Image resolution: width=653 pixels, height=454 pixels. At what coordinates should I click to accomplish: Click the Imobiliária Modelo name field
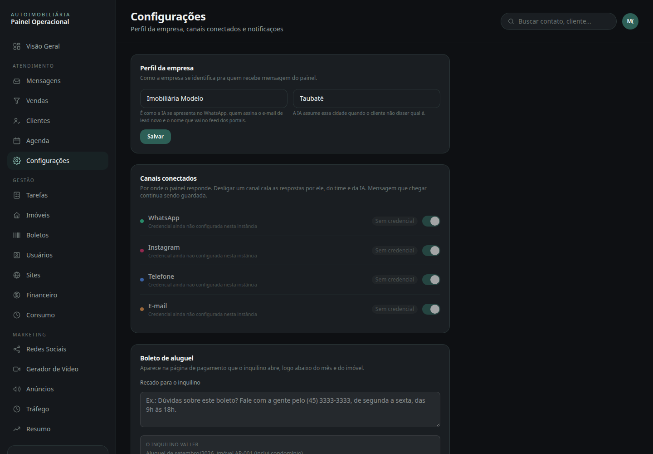tap(214, 99)
